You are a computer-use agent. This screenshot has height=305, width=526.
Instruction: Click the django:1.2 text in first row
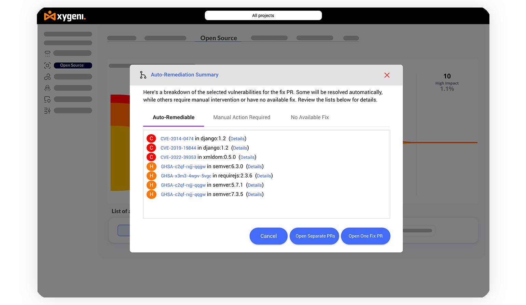[213, 138]
